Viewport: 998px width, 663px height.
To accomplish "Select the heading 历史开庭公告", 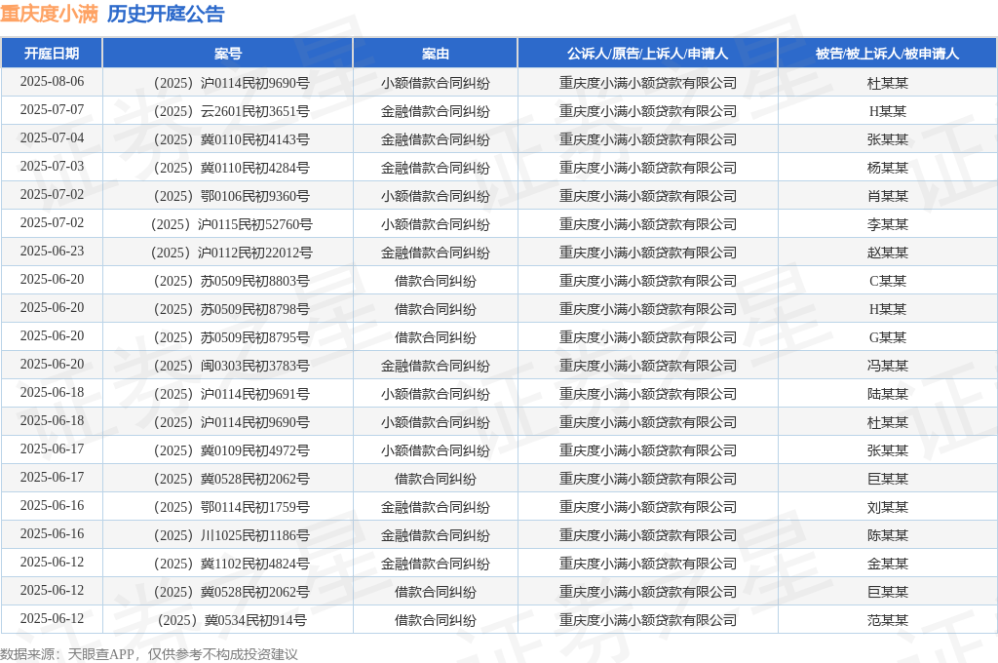I will [166, 14].
